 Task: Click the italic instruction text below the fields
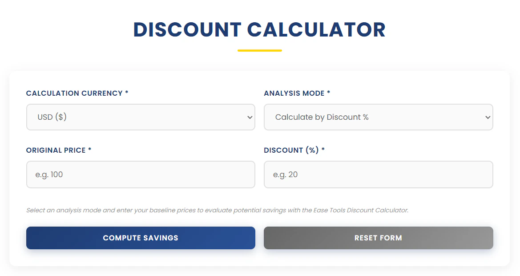click(217, 210)
